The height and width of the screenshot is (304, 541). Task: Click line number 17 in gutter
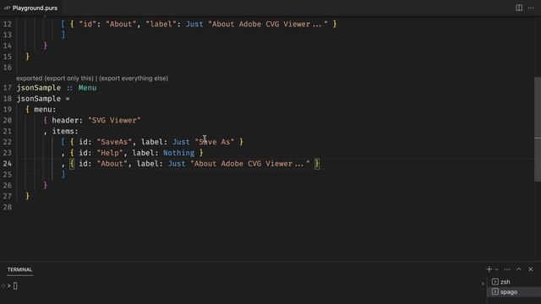tap(8, 88)
